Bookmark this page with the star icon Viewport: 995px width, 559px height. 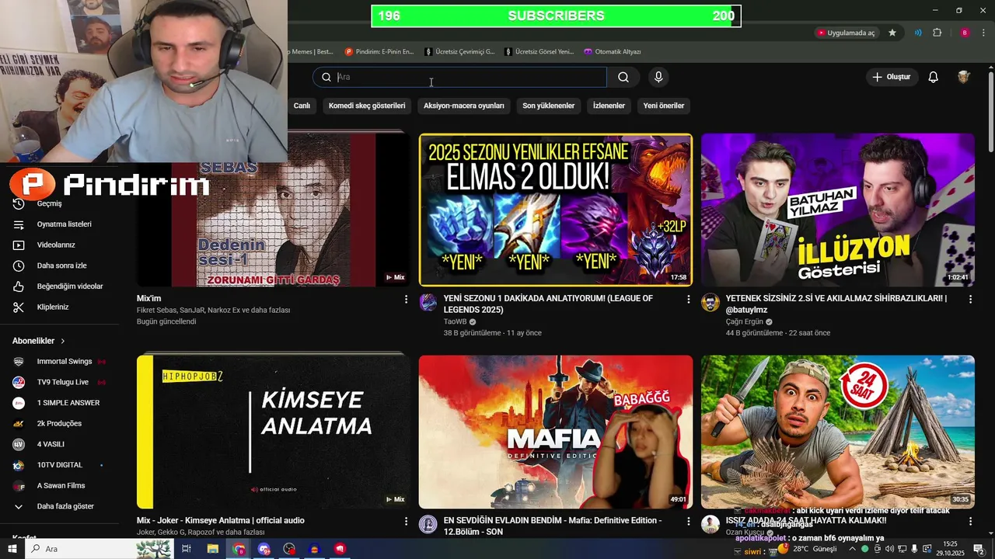tap(892, 33)
